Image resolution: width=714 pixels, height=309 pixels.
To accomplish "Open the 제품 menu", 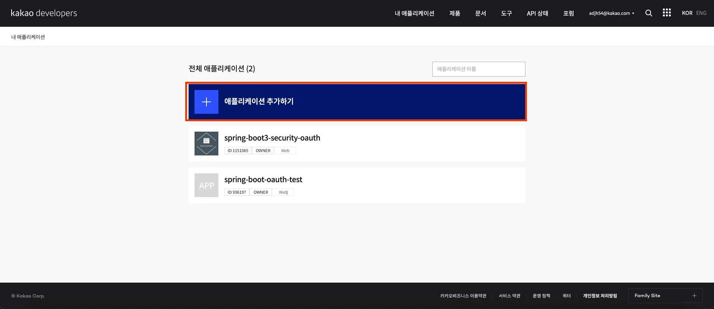I will tap(455, 13).
